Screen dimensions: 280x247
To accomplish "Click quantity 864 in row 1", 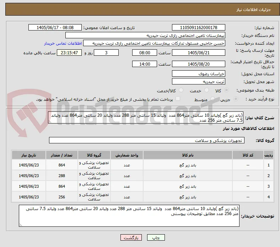I will pos(61,165).
